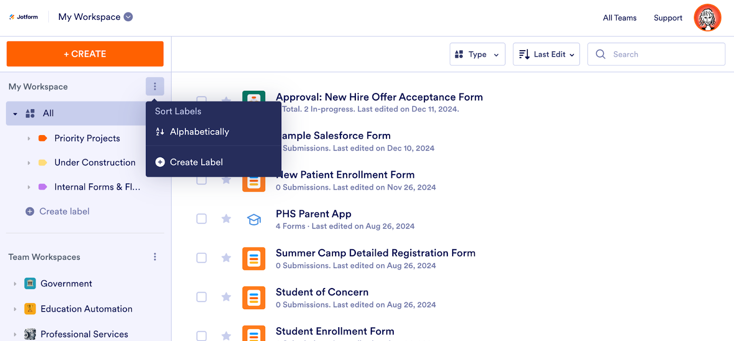Screen dimensions: 734x341
Task: Click the Jotform logo
Action: tap(24, 17)
